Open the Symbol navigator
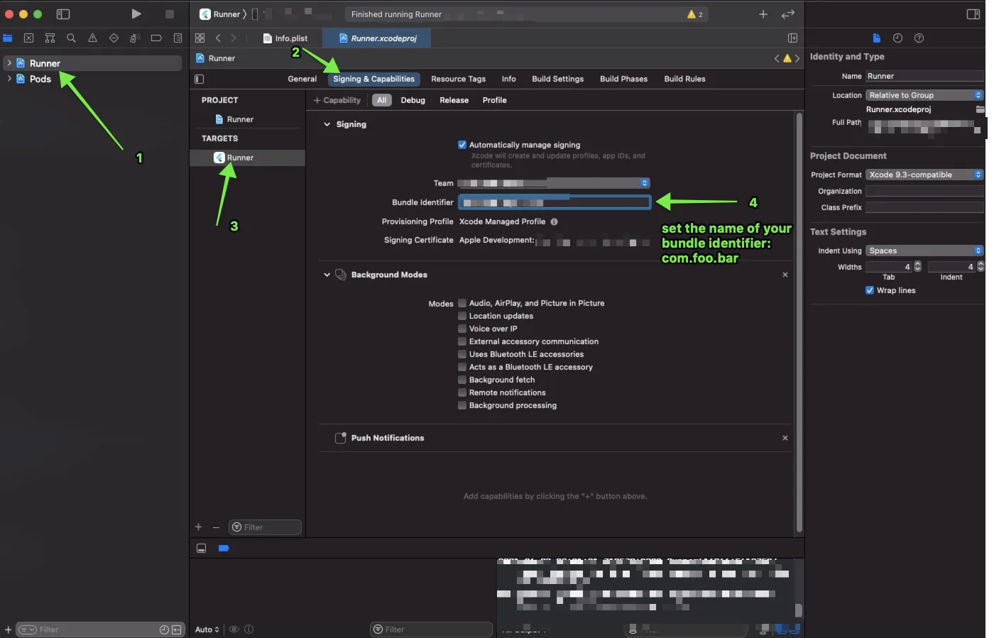Image resolution: width=994 pixels, height=638 pixels. 50,38
